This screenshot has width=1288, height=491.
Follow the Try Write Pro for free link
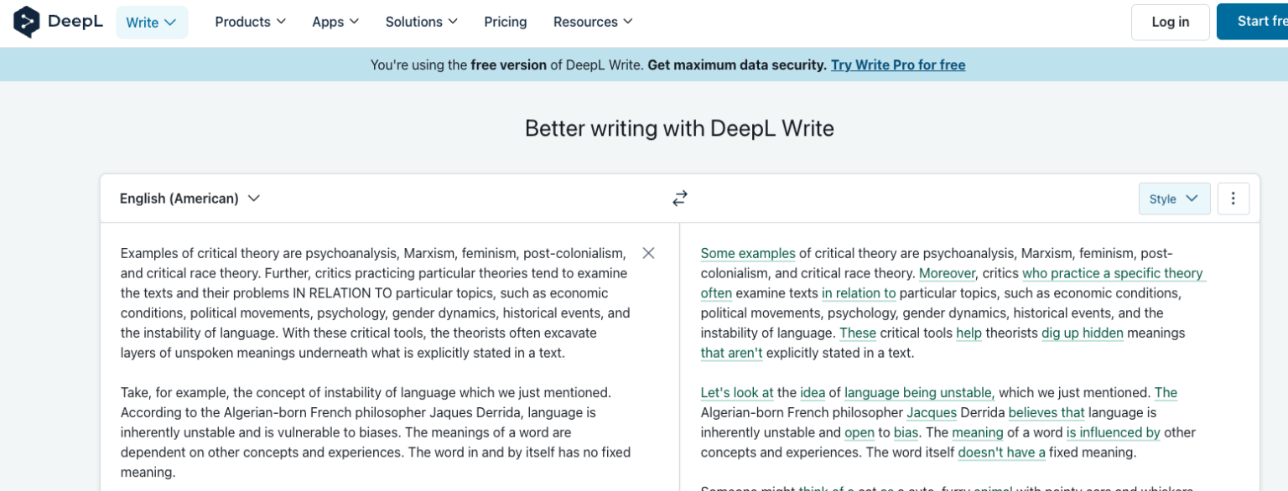click(897, 65)
